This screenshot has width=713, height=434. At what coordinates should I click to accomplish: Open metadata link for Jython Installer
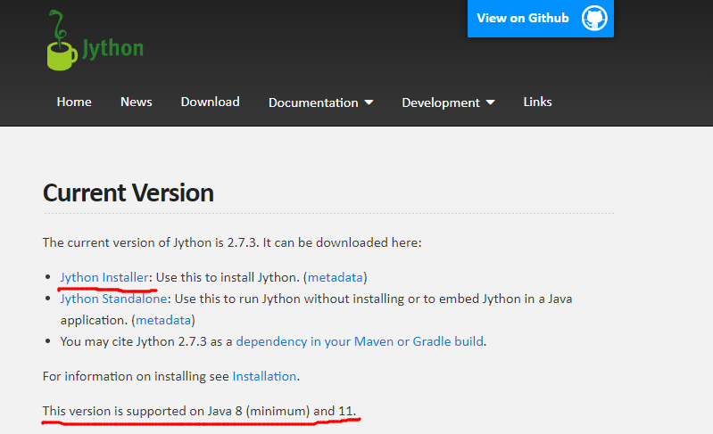coord(336,277)
